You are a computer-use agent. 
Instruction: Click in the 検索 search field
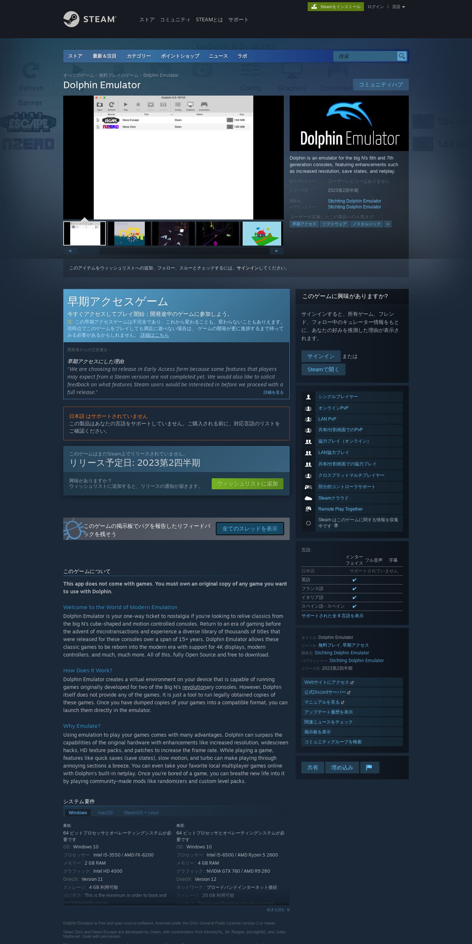[365, 56]
